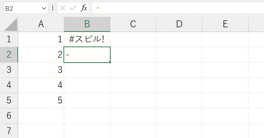Image resolution: width=264 pixels, height=138 pixels.
Task: Select column C header
Action: pyautogui.click(x=133, y=24)
